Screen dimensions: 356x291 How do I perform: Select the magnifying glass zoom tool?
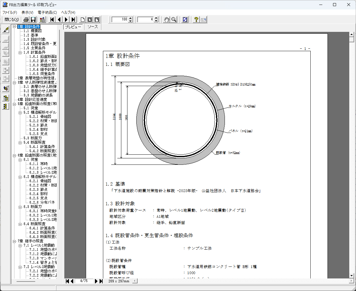(x=174, y=20)
